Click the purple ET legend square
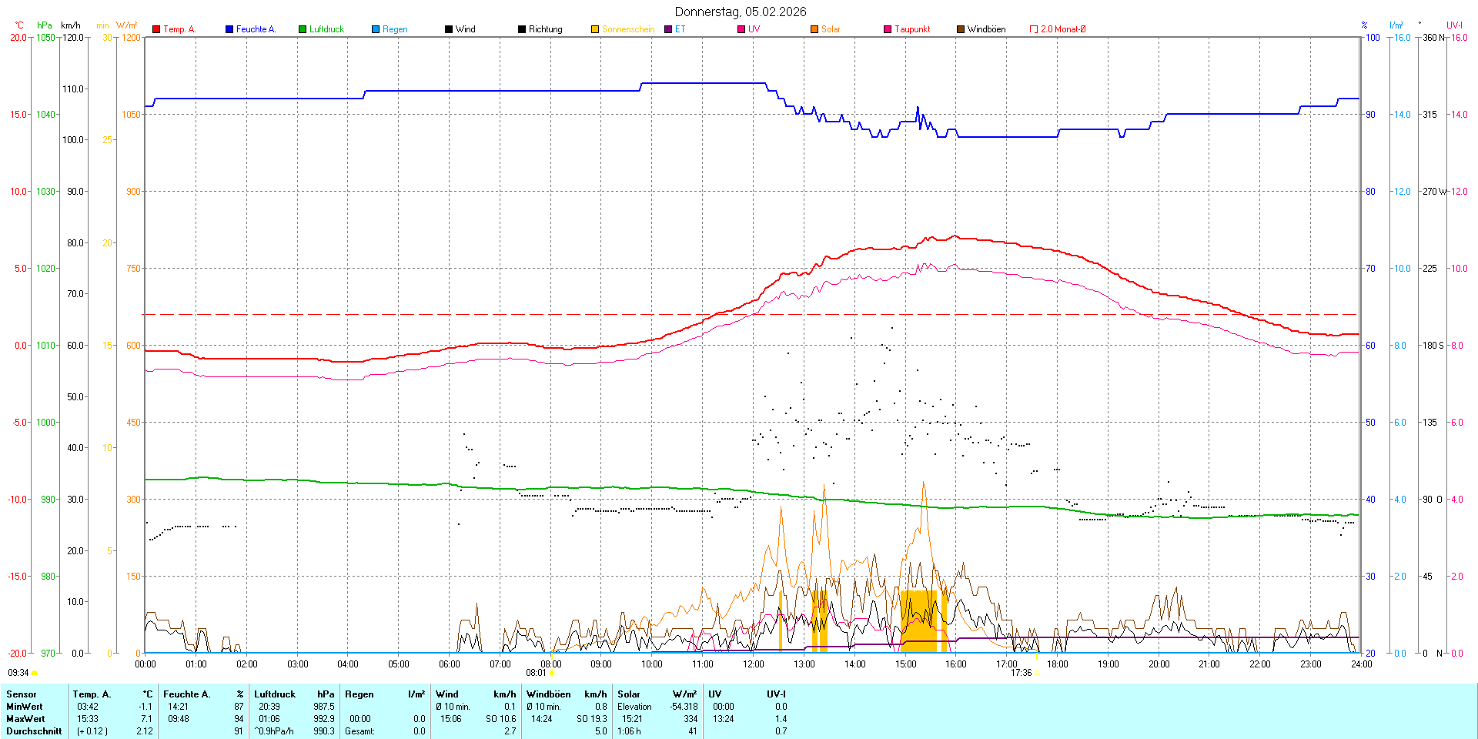Screen dimensions: 1478x739 click(x=668, y=29)
